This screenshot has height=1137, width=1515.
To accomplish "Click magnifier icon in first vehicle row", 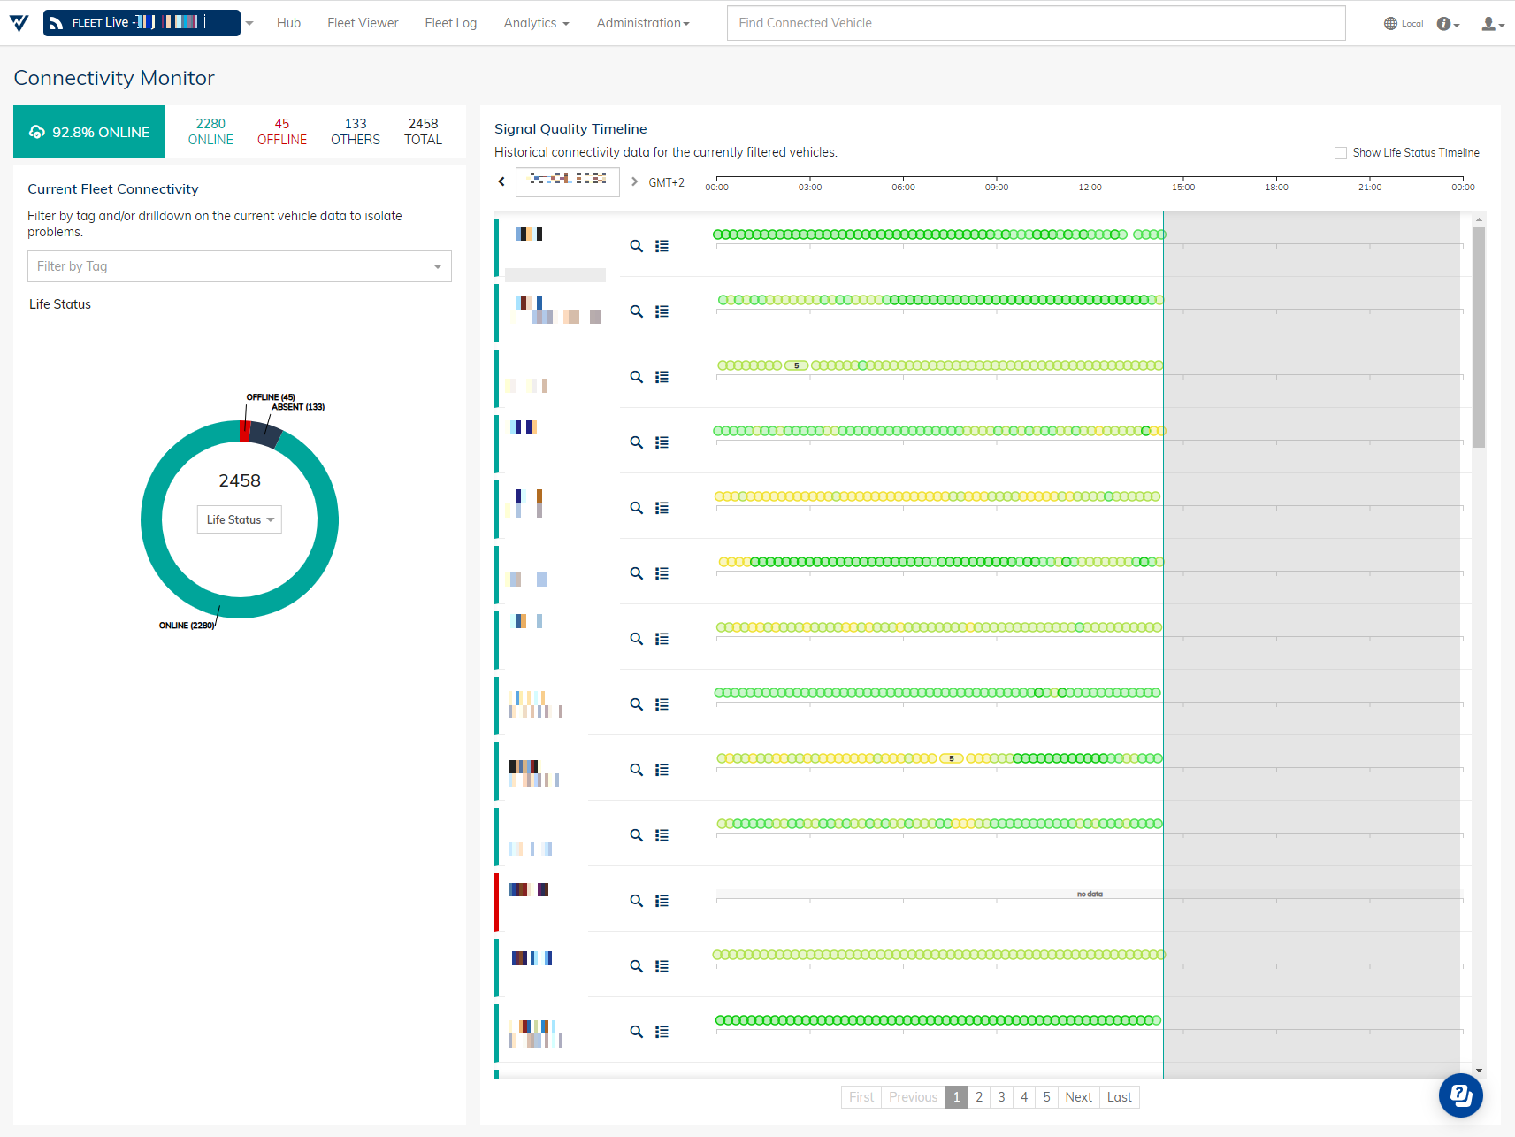I will (636, 246).
